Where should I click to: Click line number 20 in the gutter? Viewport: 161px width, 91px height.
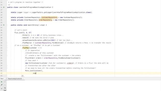coord(2,17)
